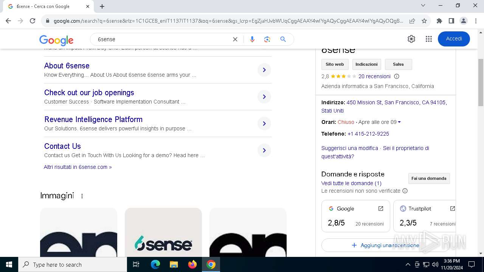Open the Google 2,8/5 review card
Image resolution: width=484 pixels, height=272 pixels.
(356, 216)
